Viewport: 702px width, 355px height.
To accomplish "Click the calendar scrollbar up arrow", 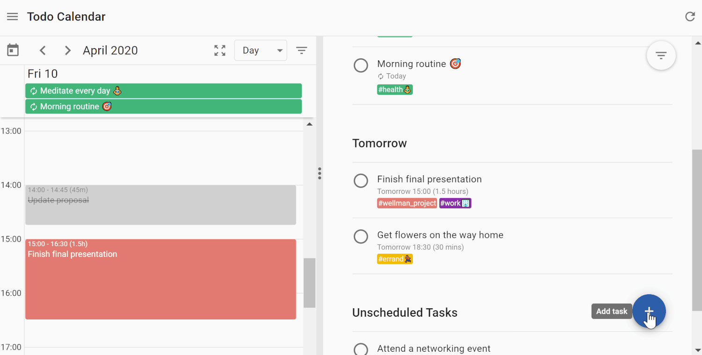I will click(309, 124).
